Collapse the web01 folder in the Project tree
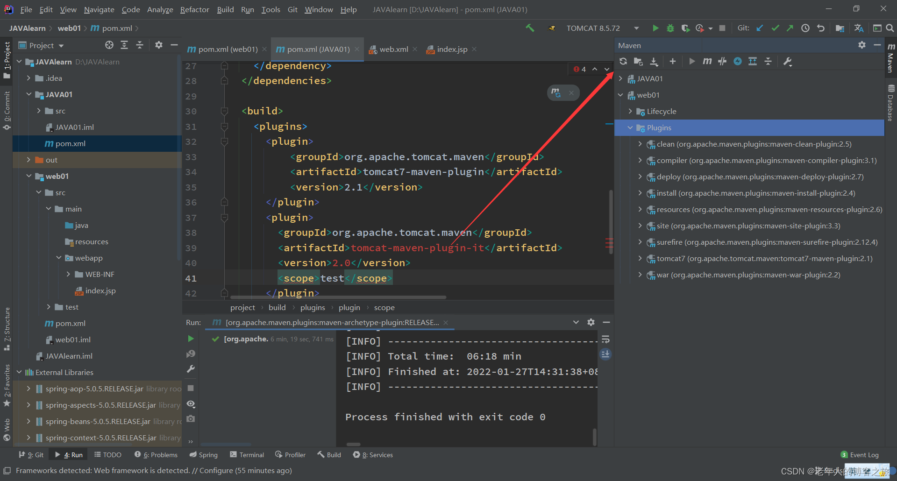This screenshot has height=481, width=897. point(29,176)
